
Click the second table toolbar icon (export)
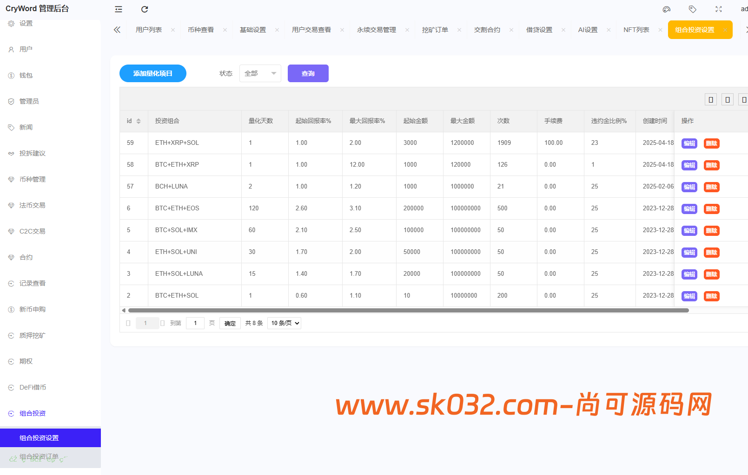point(728,99)
